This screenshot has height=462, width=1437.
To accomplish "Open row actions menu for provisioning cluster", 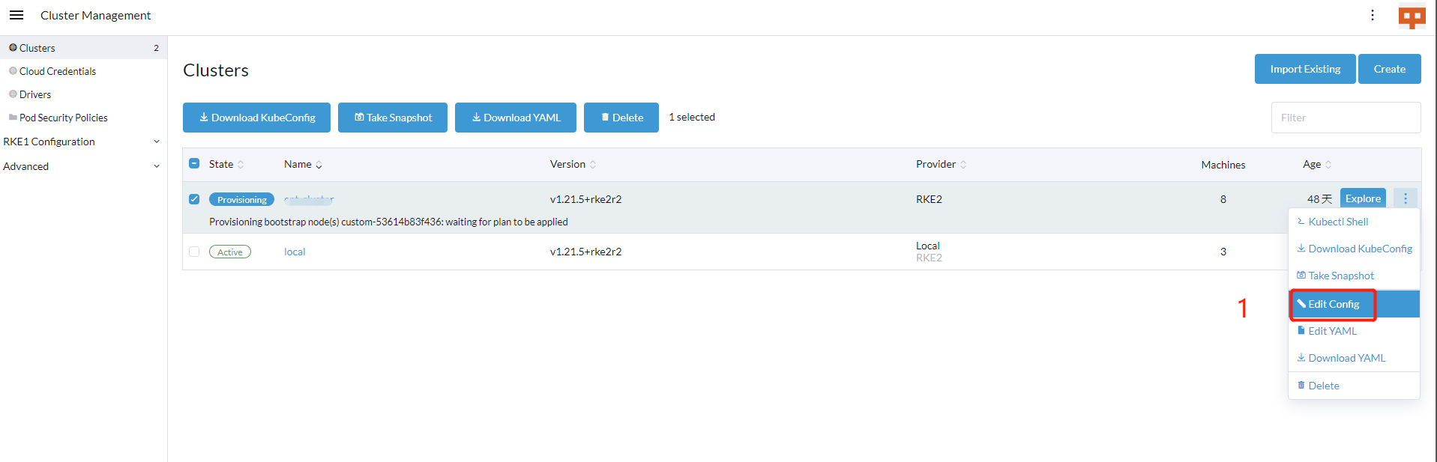I will pyautogui.click(x=1406, y=198).
